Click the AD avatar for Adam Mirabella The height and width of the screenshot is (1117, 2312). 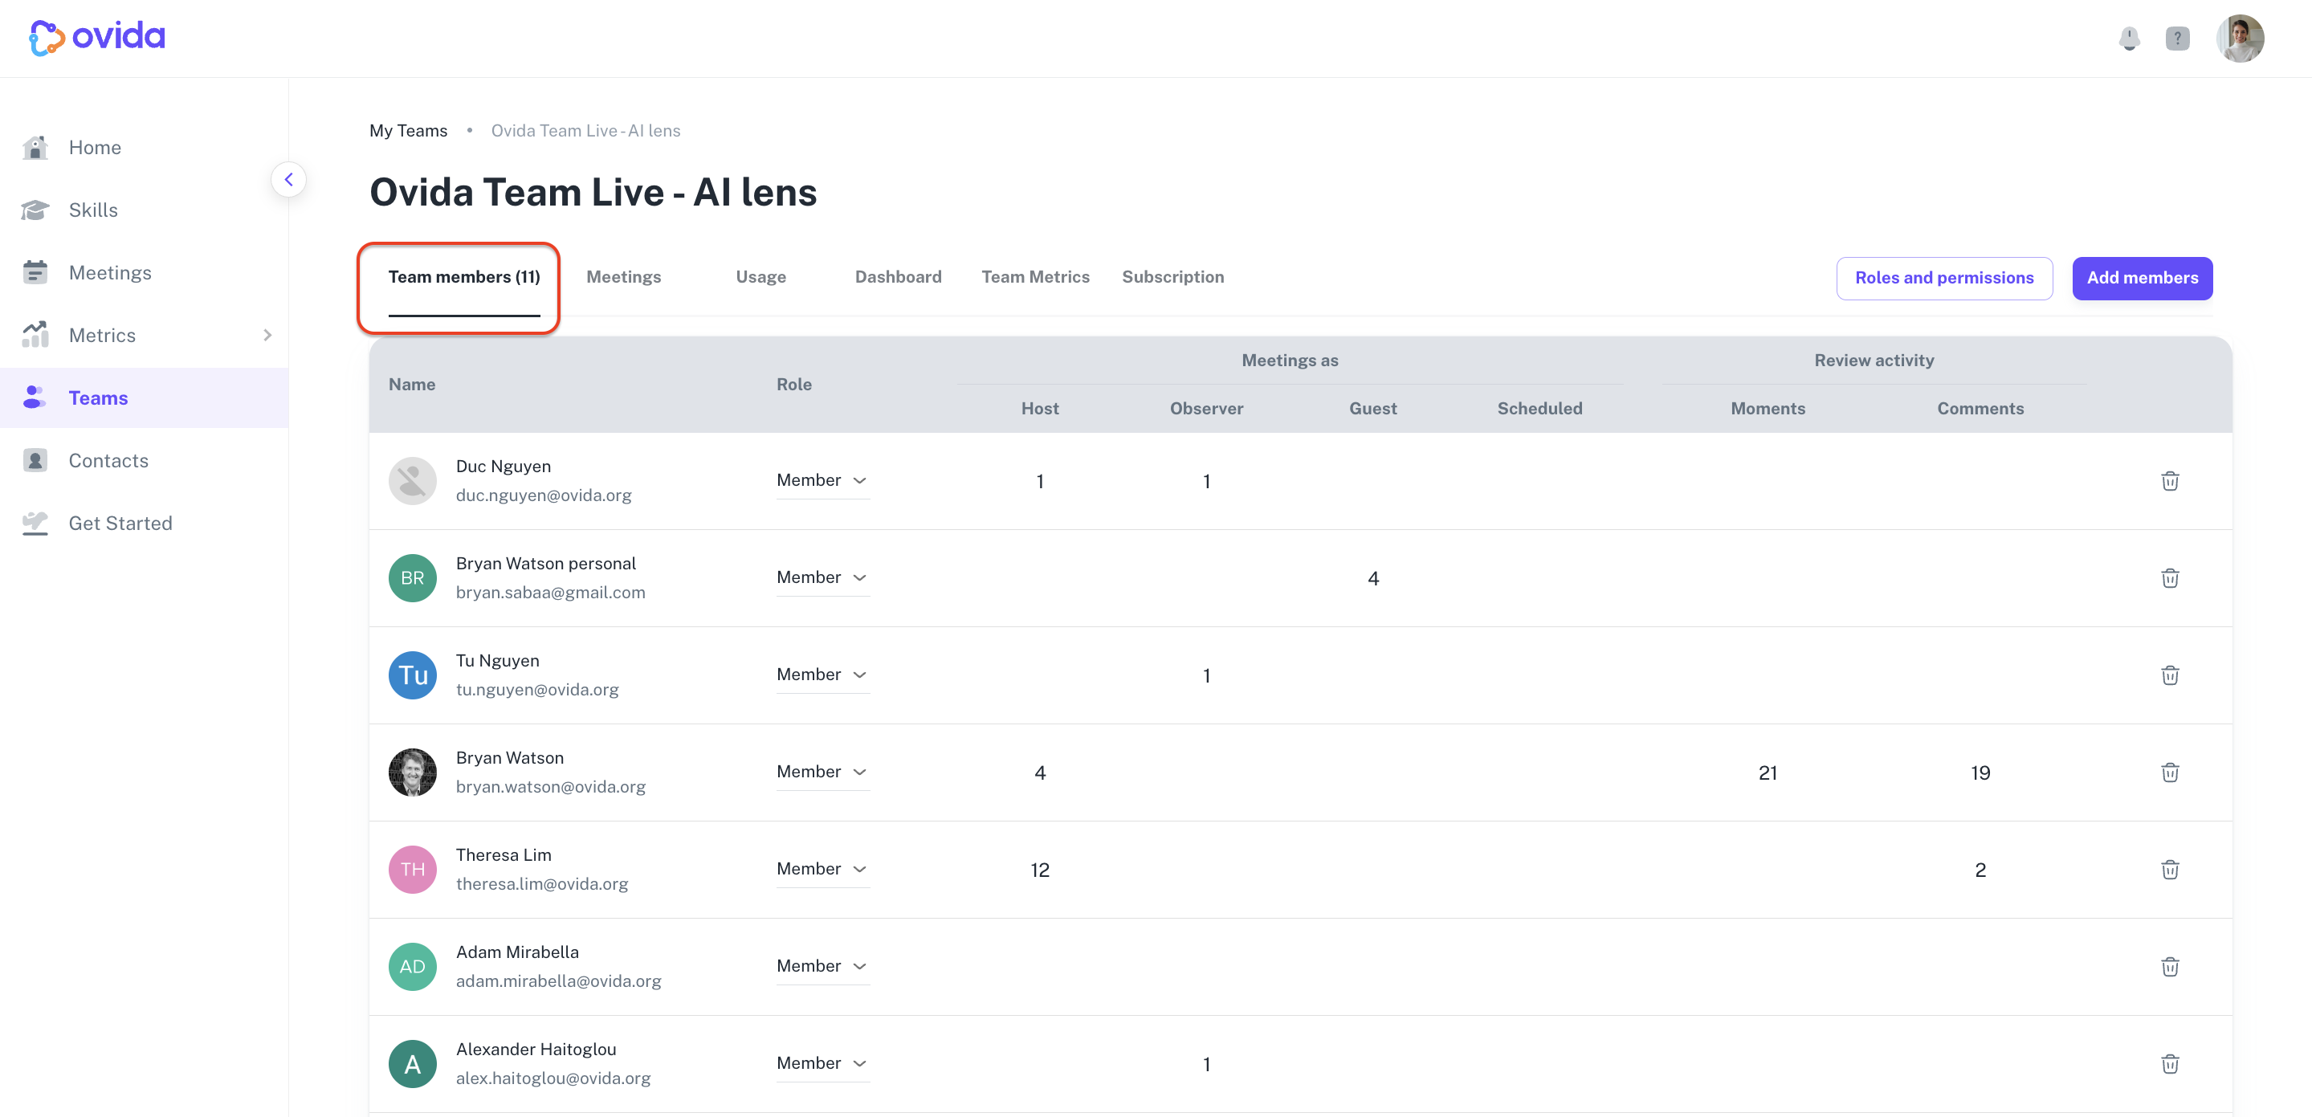(x=413, y=966)
